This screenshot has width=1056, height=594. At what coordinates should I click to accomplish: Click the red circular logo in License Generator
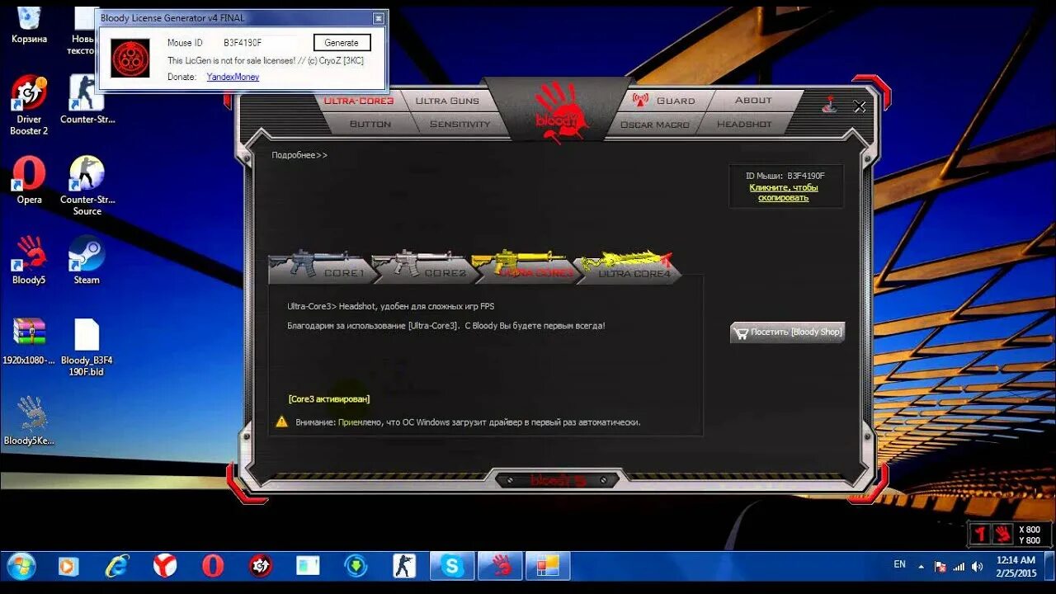130,58
